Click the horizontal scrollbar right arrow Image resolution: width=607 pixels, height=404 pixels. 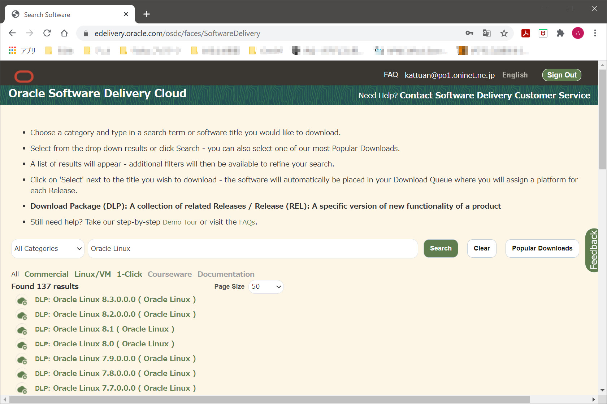click(x=593, y=400)
